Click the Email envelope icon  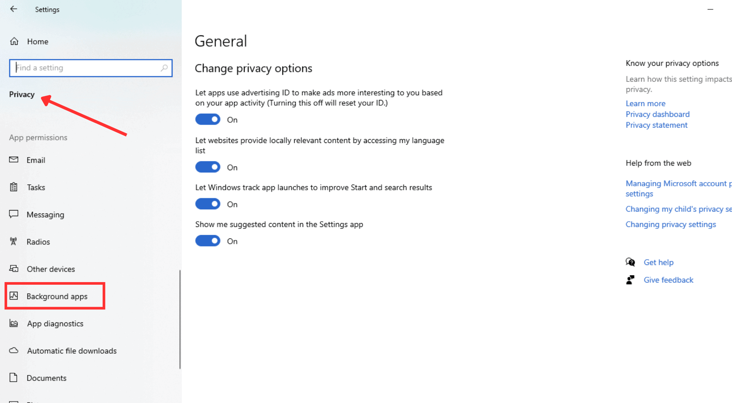click(x=14, y=160)
